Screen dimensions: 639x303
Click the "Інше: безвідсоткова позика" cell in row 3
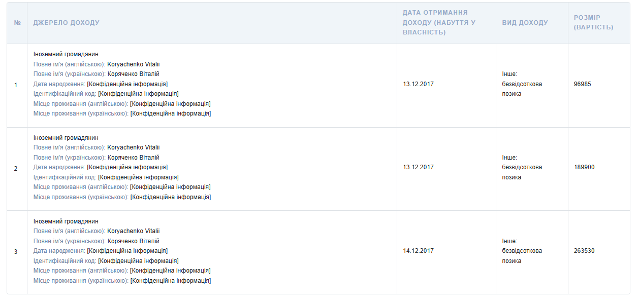coord(522,251)
